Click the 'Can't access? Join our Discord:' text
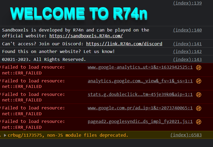Image resolution: width=213 pixels, height=147 pixels. click(43, 44)
